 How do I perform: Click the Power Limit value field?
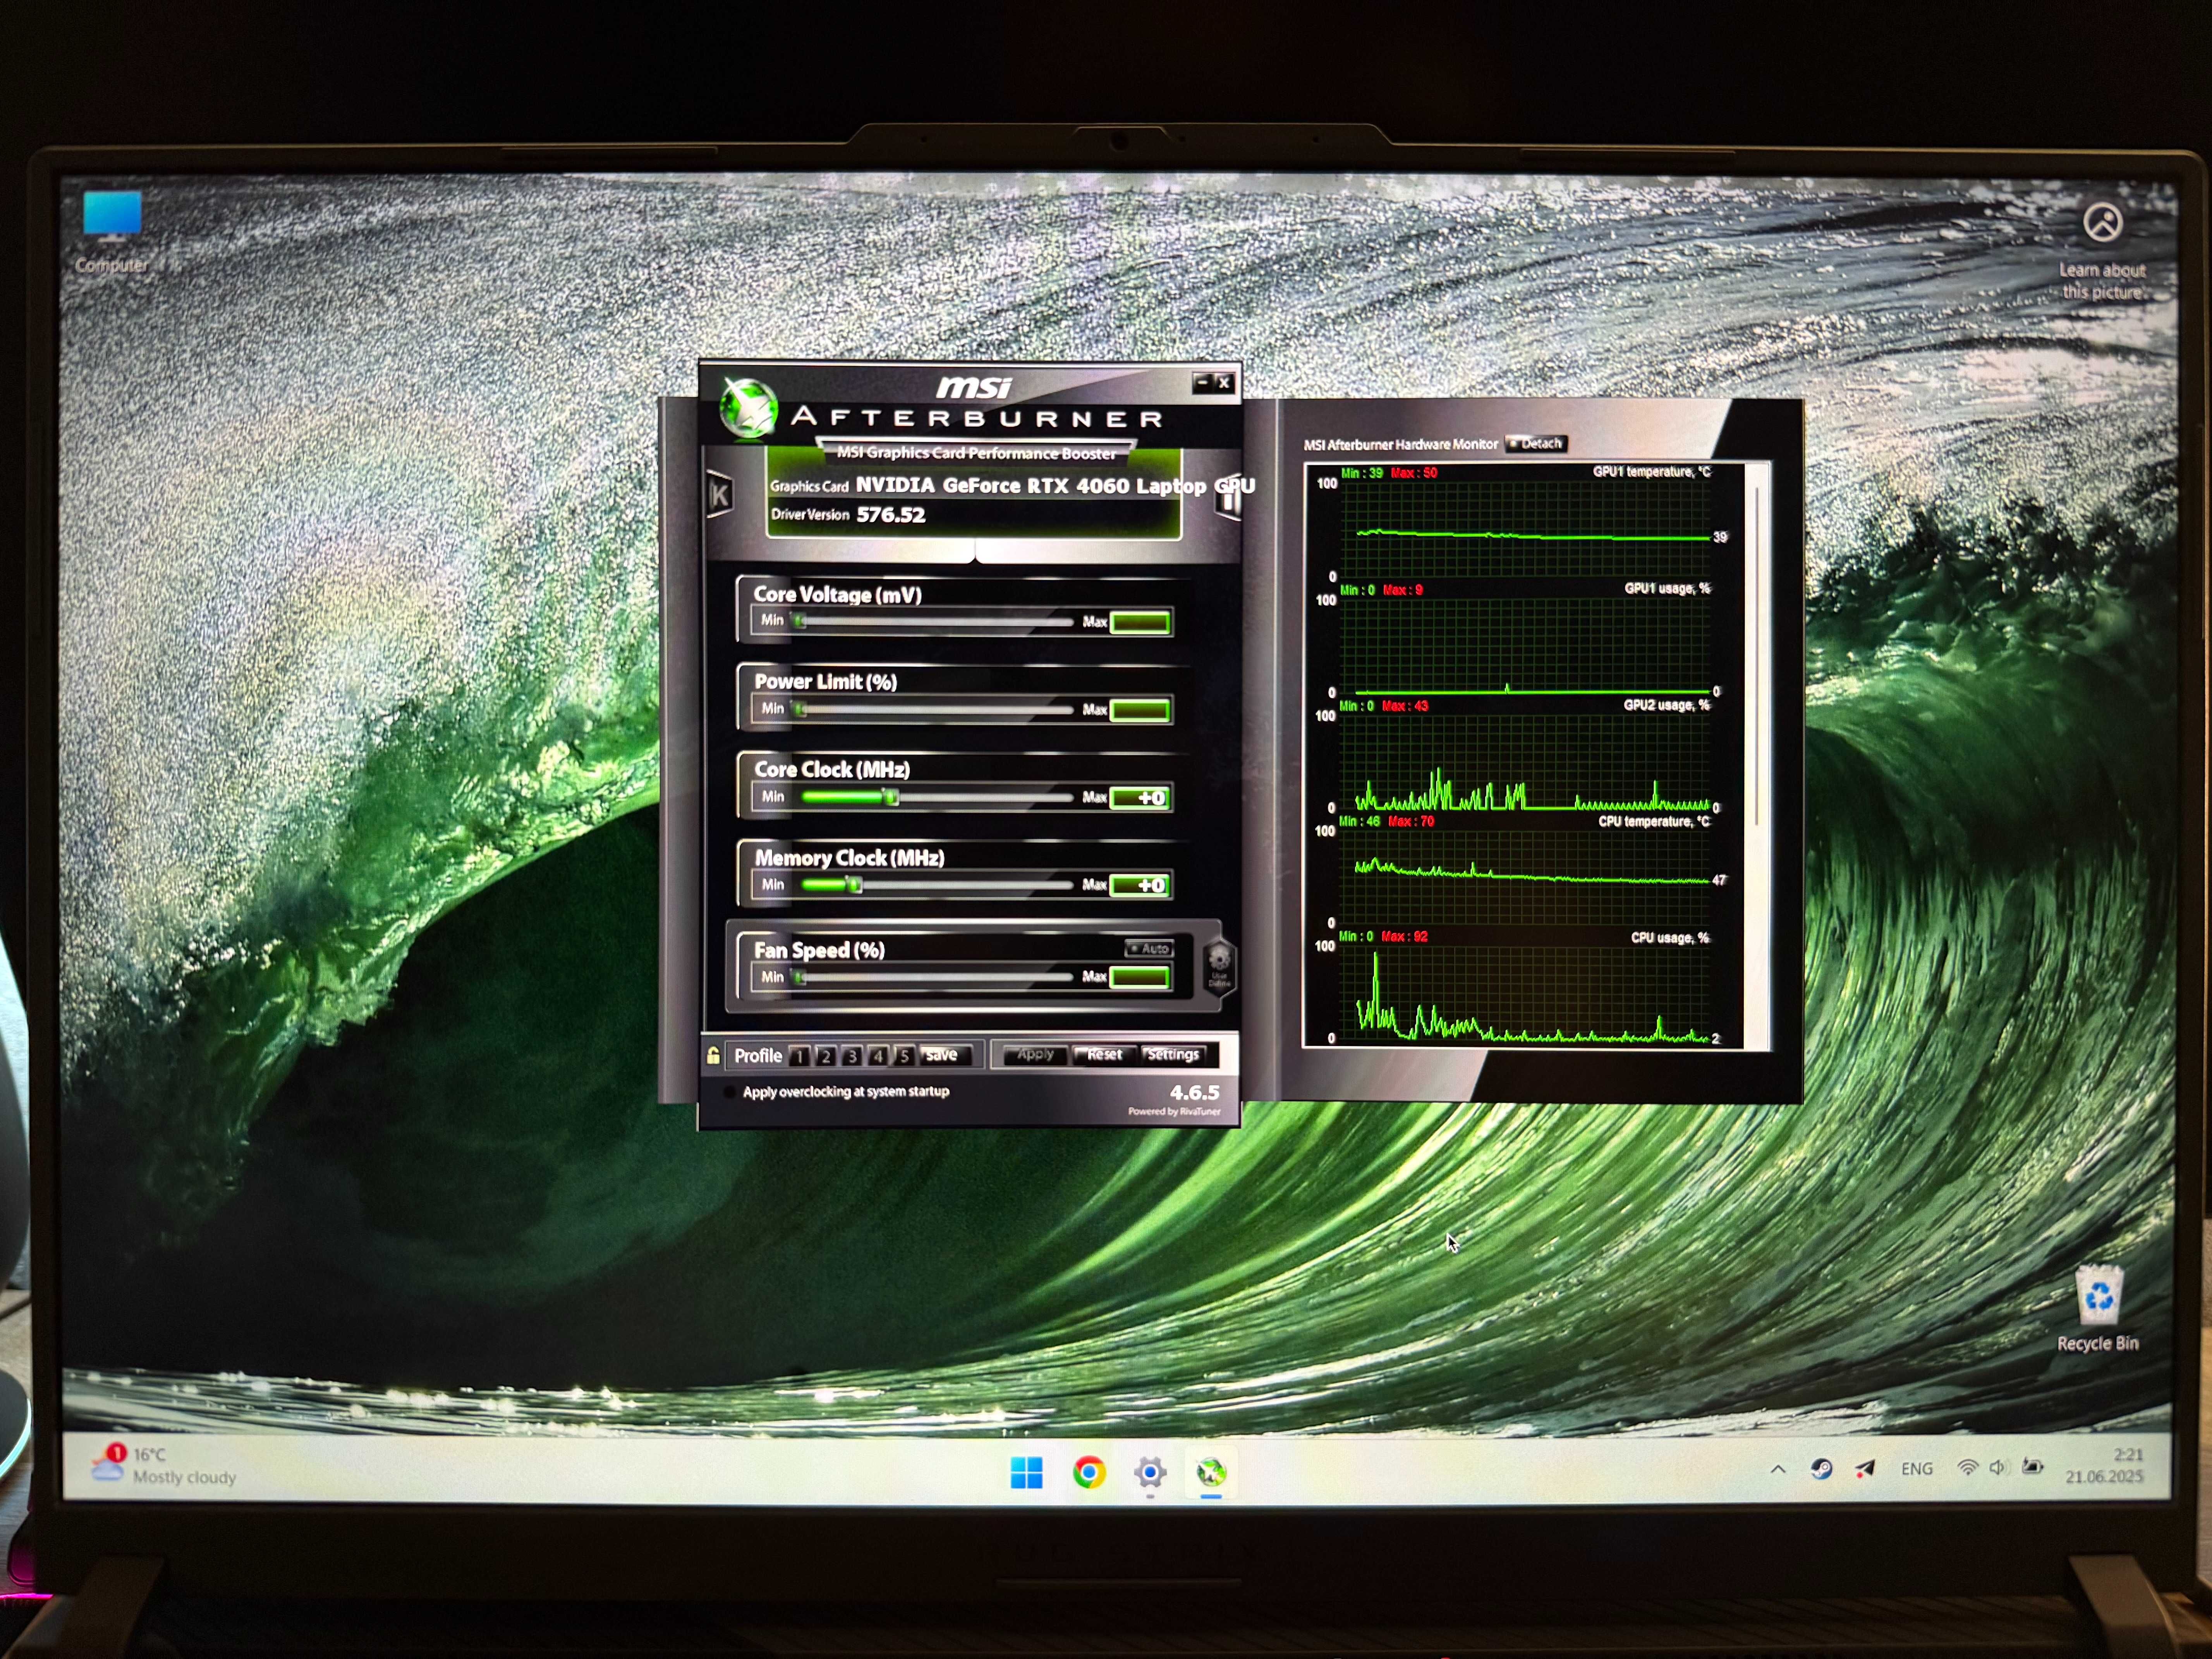pyautogui.click(x=1141, y=710)
